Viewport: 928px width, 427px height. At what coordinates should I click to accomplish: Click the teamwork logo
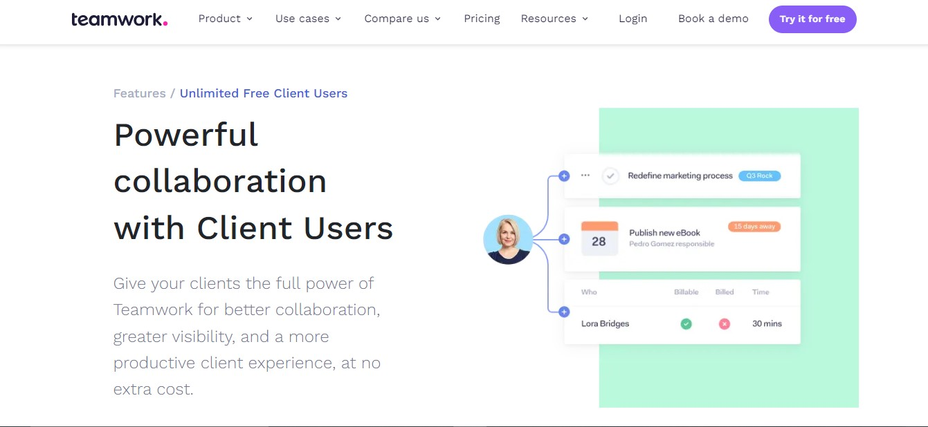[x=118, y=19]
